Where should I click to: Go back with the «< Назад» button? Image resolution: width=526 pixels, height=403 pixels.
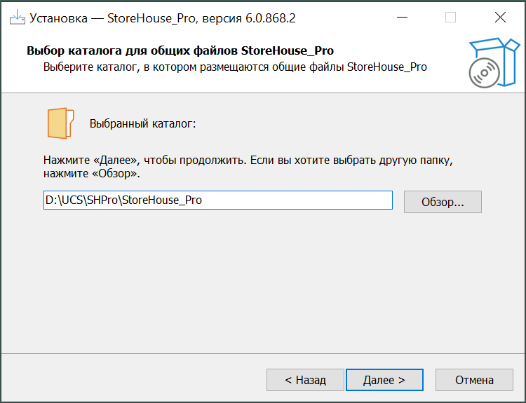(x=305, y=380)
